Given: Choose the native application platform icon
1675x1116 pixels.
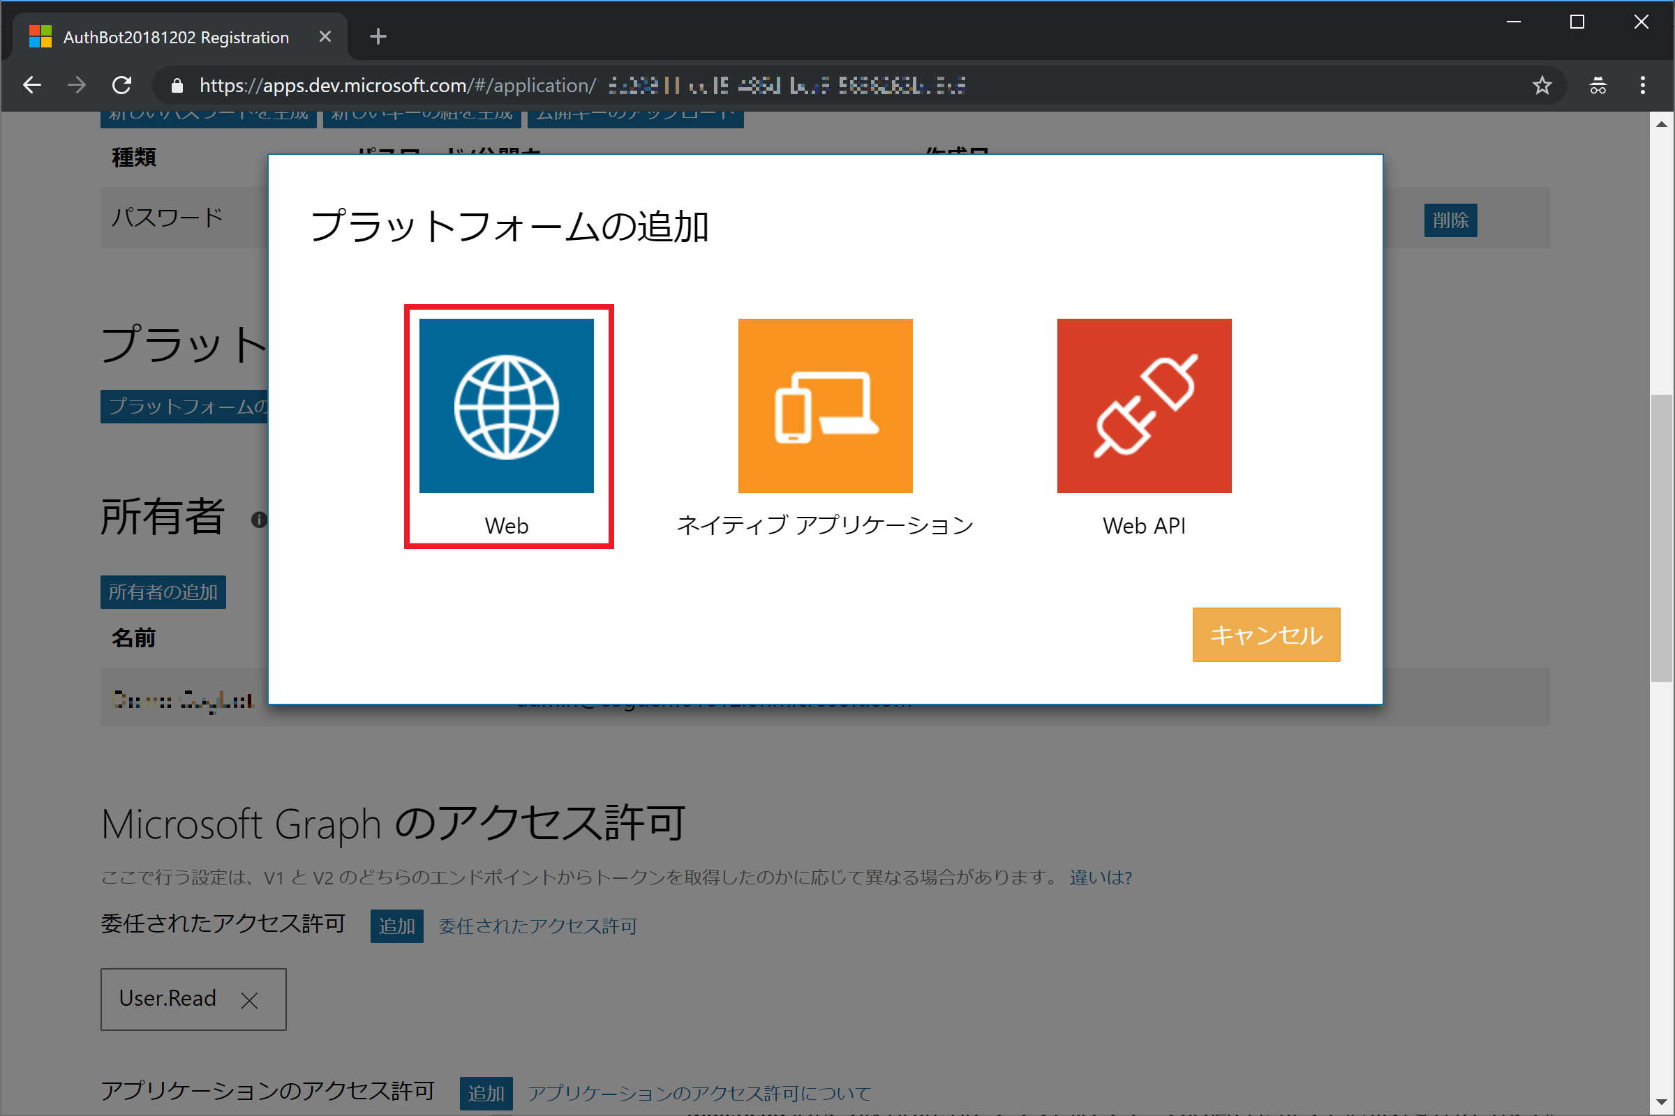Looking at the screenshot, I should click(x=825, y=406).
